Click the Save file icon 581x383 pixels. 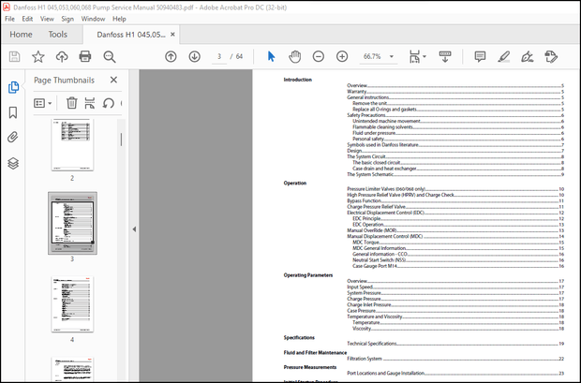[14, 57]
